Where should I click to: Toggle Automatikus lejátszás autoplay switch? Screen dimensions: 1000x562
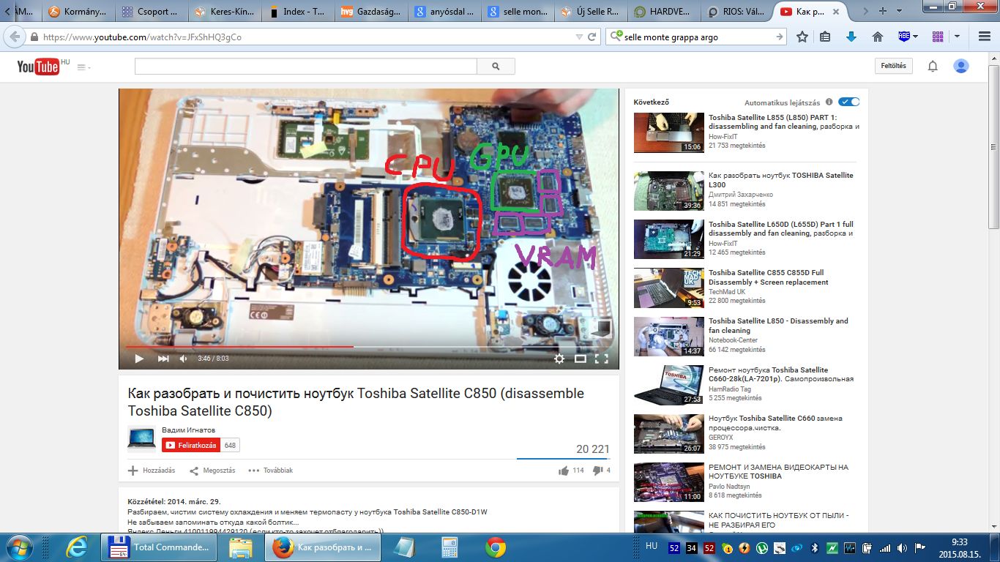click(849, 102)
